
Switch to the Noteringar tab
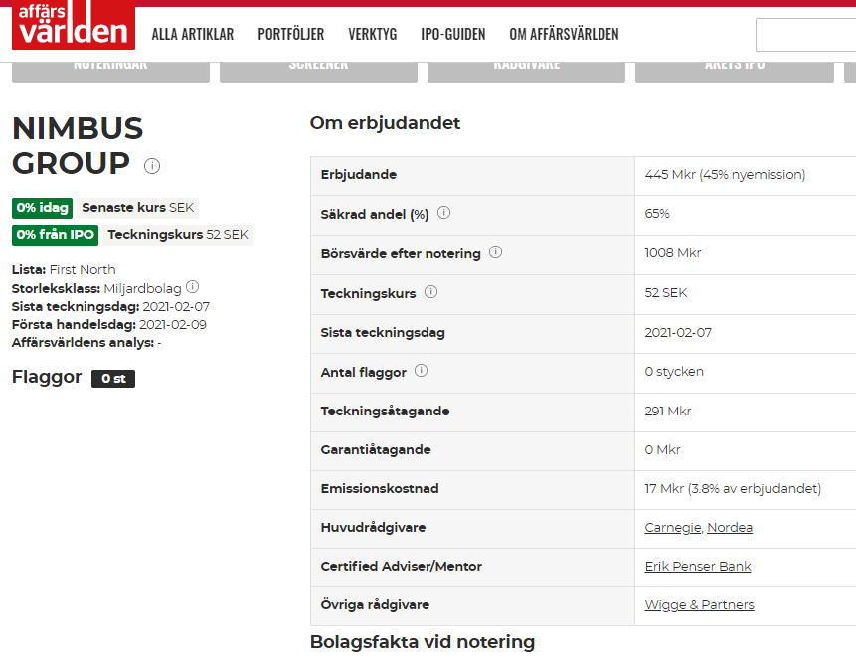[110, 70]
